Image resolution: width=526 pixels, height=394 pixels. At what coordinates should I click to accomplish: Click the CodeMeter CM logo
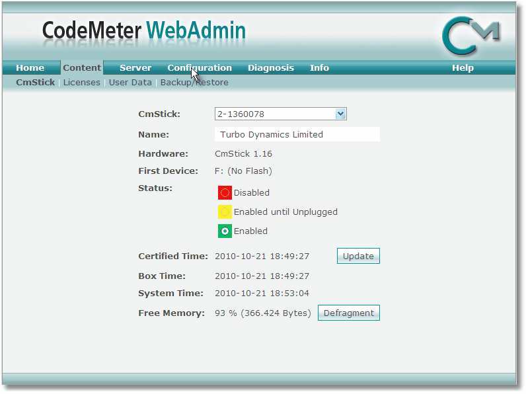(x=470, y=36)
